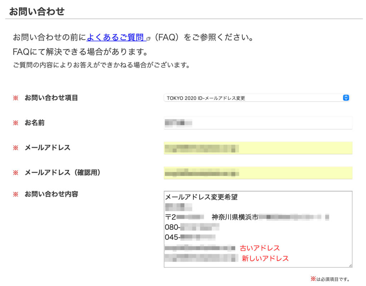The width and height of the screenshot is (366, 286).
Task: Open the よくあるご質問 FAQ link
Action: [116, 37]
